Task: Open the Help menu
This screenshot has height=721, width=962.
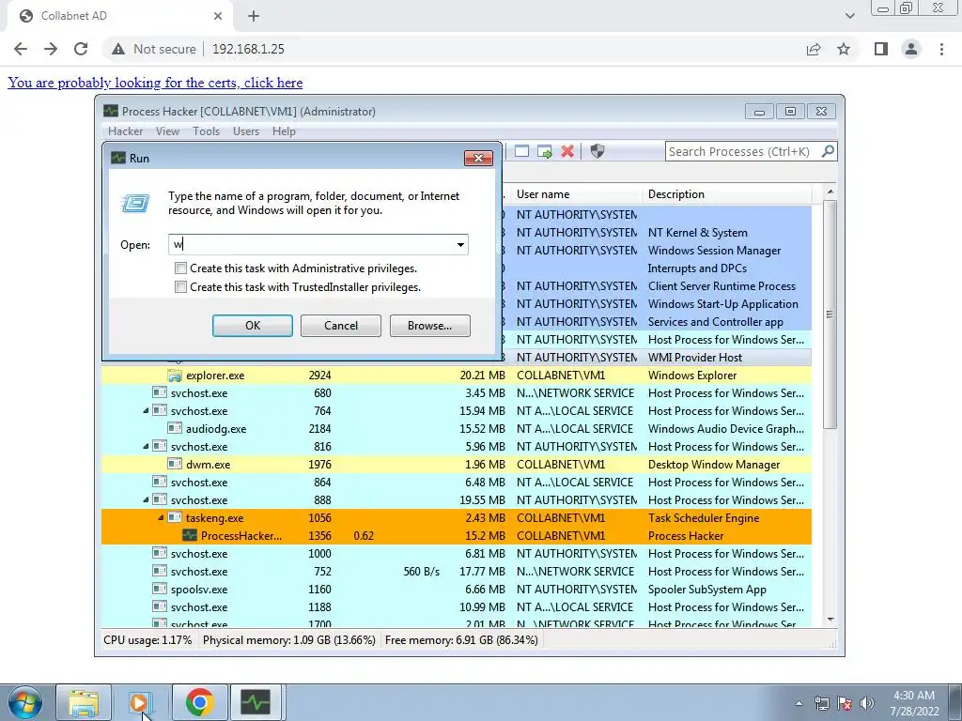Action: 284,131
